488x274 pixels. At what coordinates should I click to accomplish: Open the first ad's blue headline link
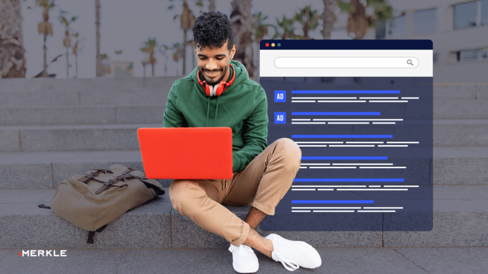[345, 92]
